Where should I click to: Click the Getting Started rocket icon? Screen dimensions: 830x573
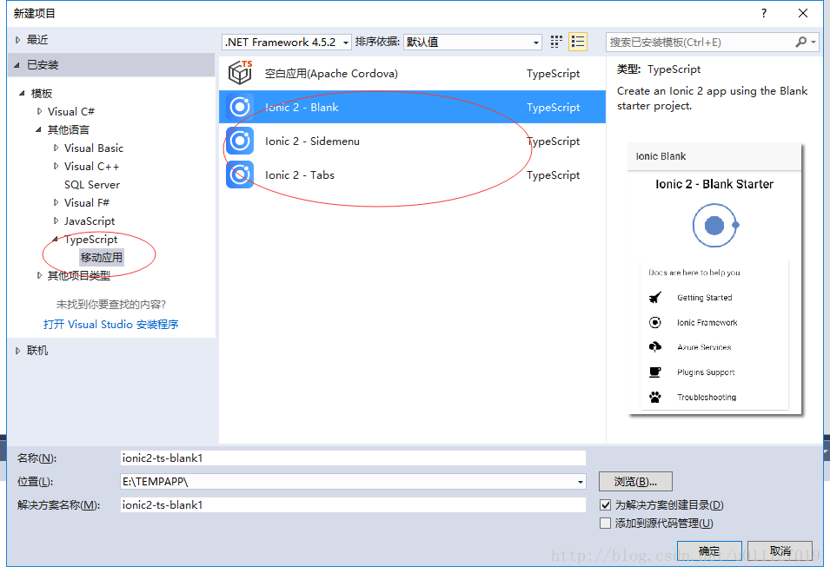click(x=654, y=298)
